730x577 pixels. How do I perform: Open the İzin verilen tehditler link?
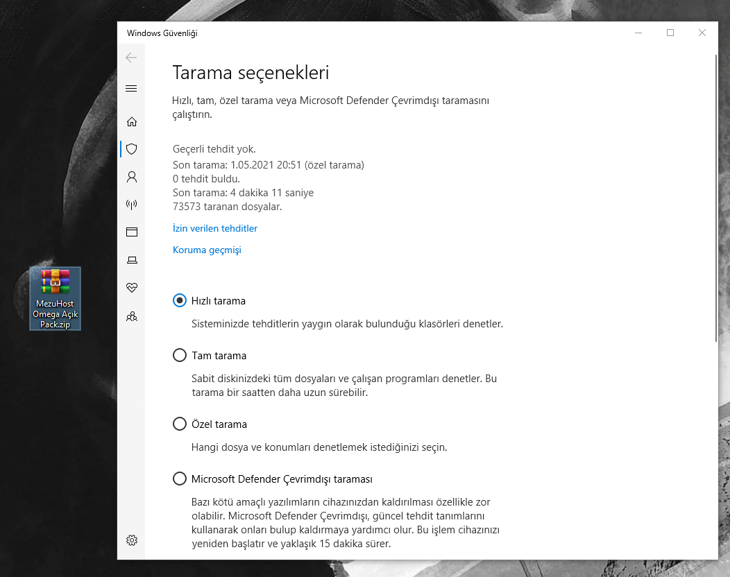(x=215, y=228)
